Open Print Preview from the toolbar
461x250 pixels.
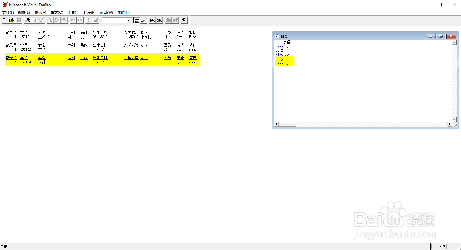(x=35, y=20)
